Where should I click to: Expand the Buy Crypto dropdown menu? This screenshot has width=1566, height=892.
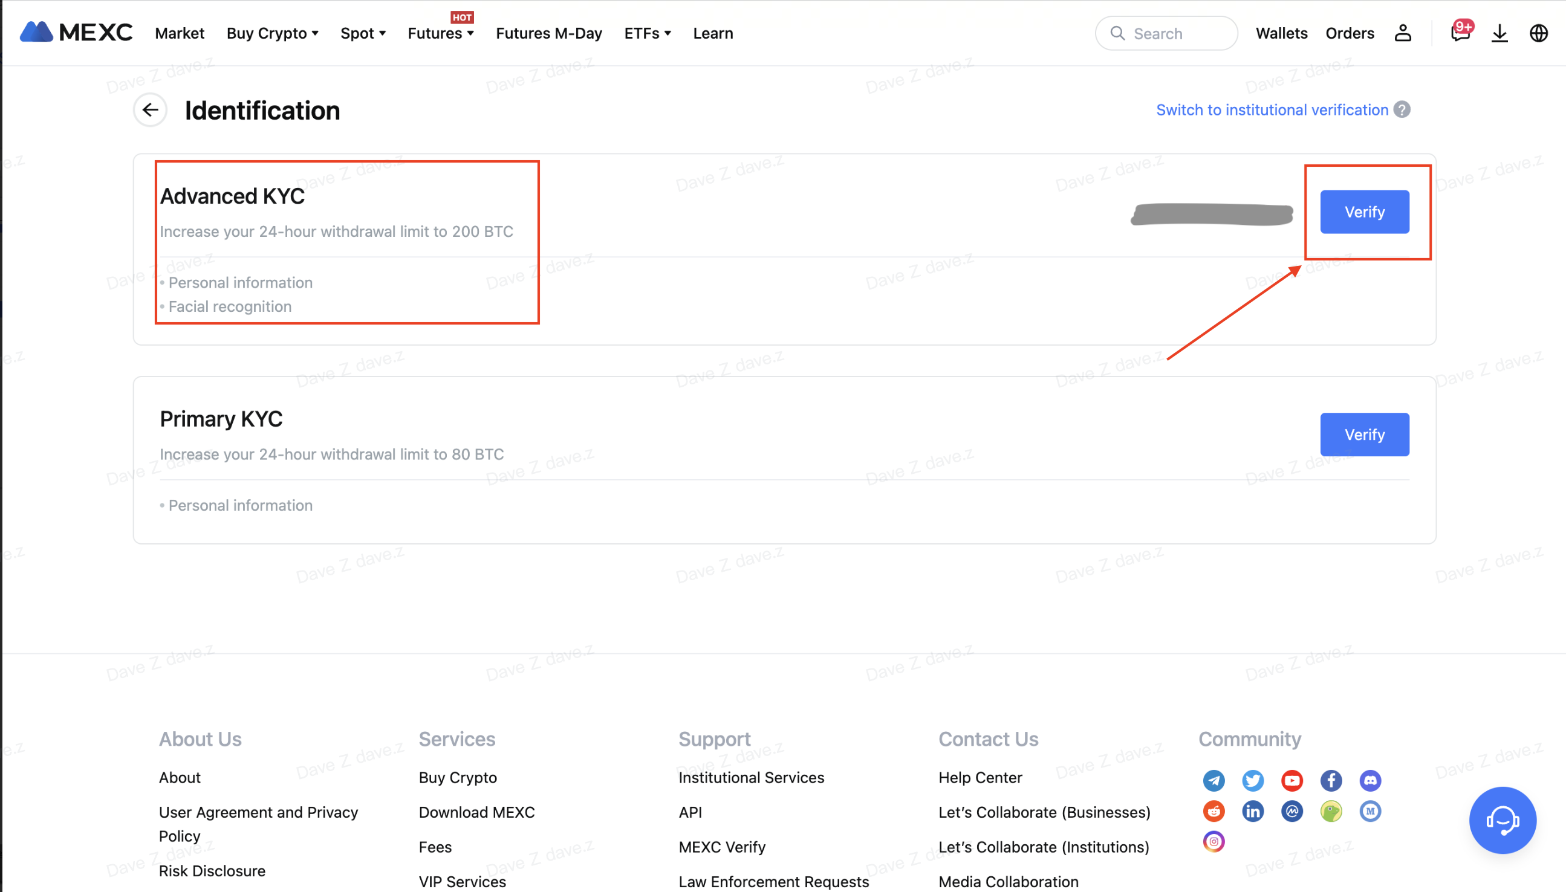tap(273, 33)
